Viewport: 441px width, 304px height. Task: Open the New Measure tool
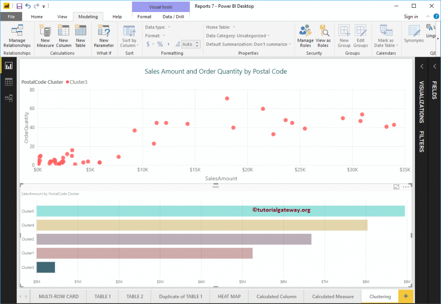45,36
